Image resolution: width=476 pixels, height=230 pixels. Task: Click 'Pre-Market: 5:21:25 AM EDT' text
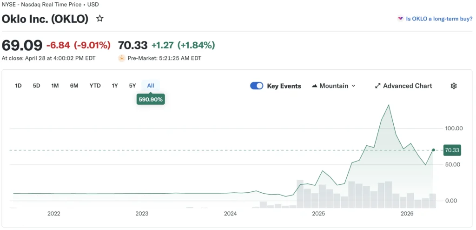[x=164, y=58]
